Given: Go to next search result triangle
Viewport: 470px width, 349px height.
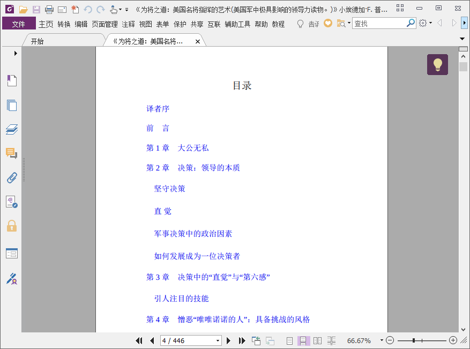Looking at the screenshot, I should tap(454, 23).
